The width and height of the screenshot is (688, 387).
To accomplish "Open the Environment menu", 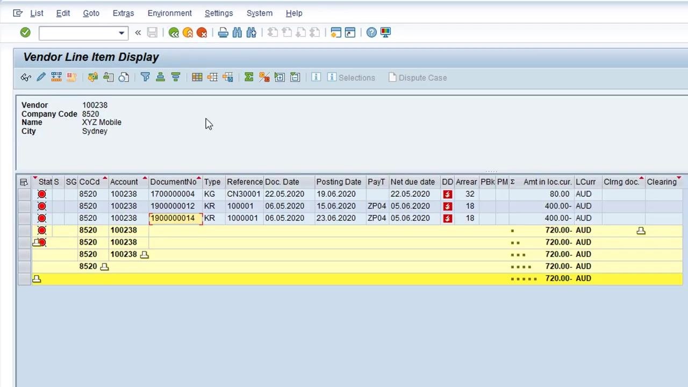I will pos(169,13).
